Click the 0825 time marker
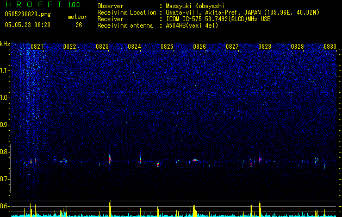The image size is (342, 217). [x=167, y=47]
